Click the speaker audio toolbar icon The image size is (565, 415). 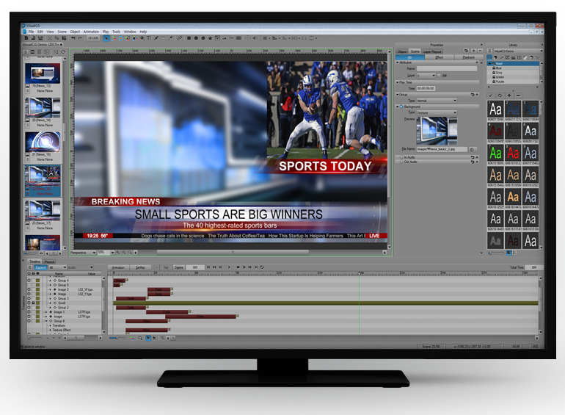[x=255, y=38]
